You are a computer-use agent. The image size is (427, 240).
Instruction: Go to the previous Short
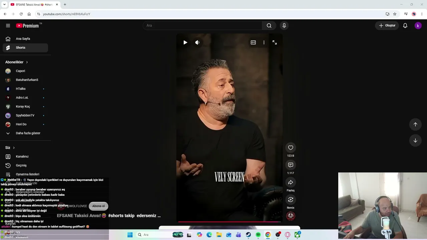[415, 124]
